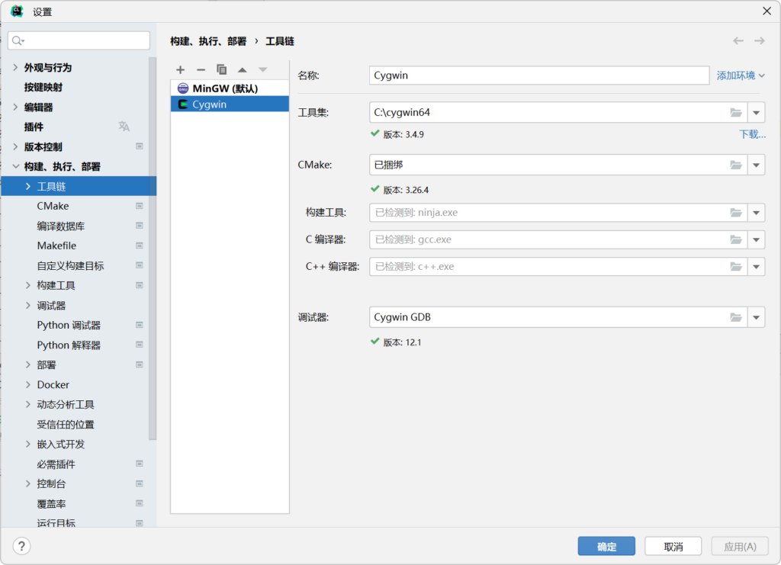
Task: Open the CMake dropdown arrow
Action: click(x=756, y=165)
